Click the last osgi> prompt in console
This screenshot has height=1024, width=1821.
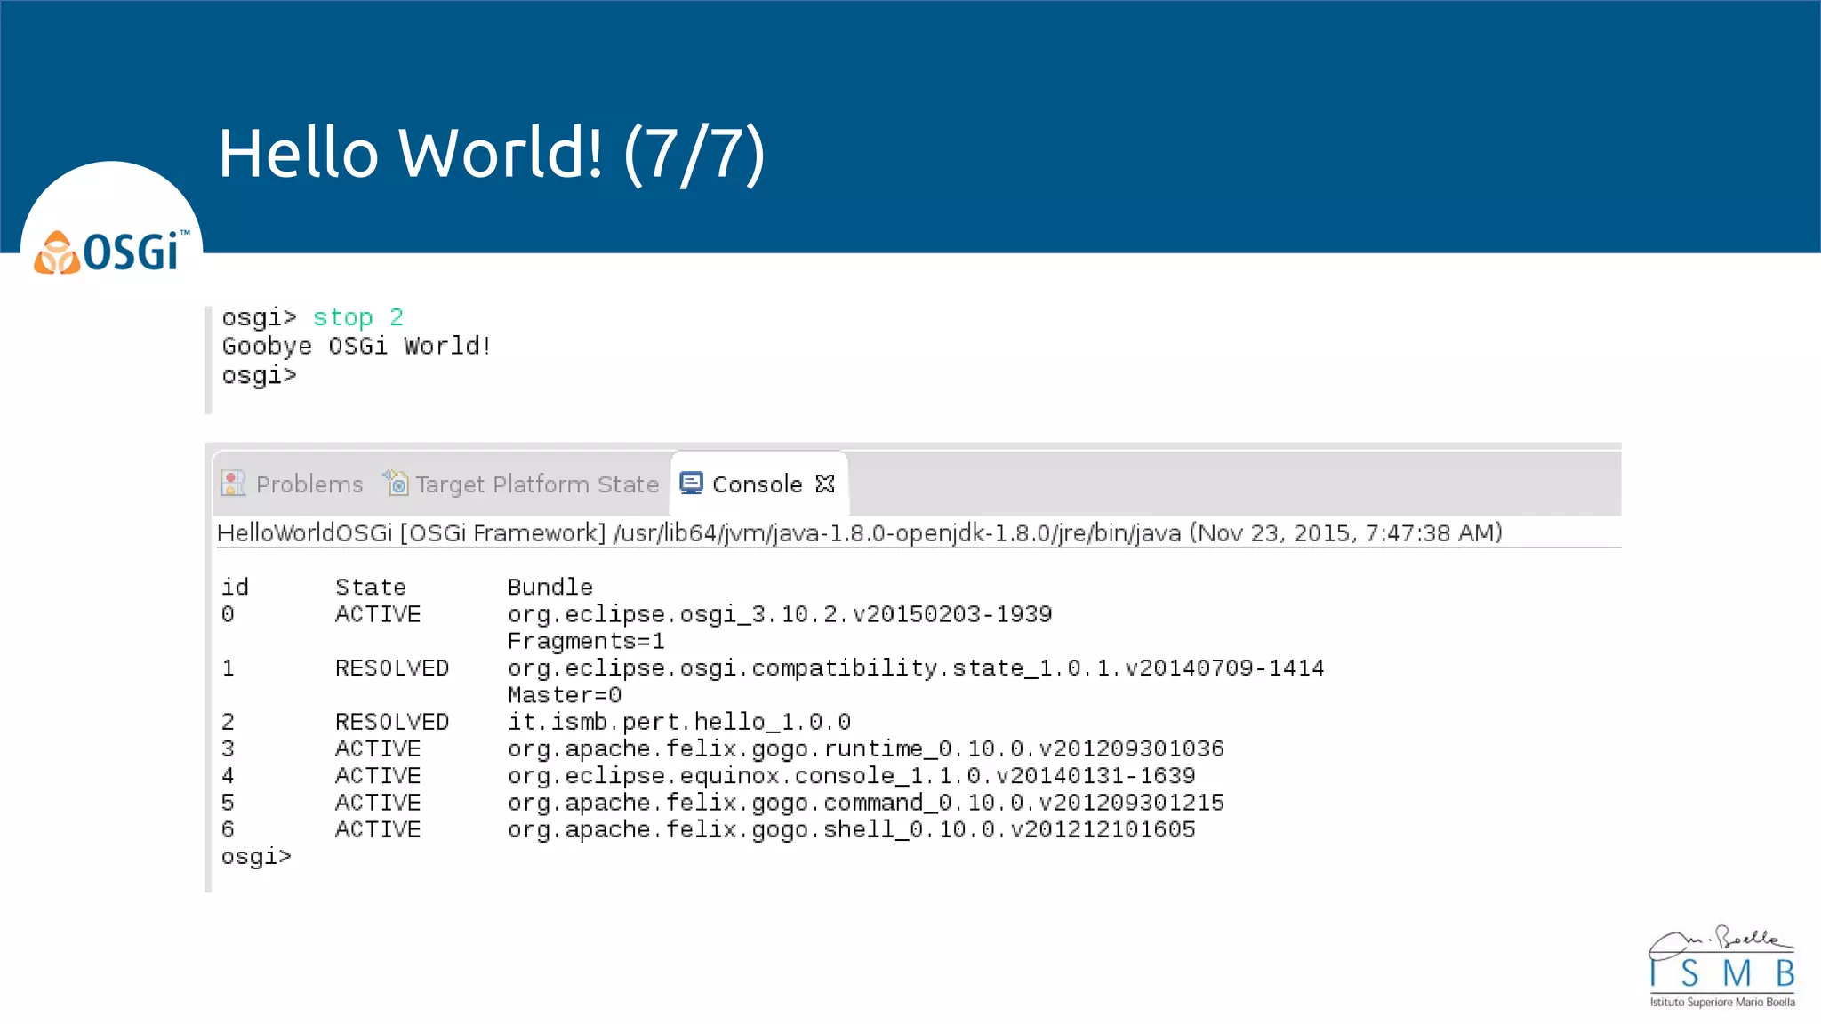[256, 857]
